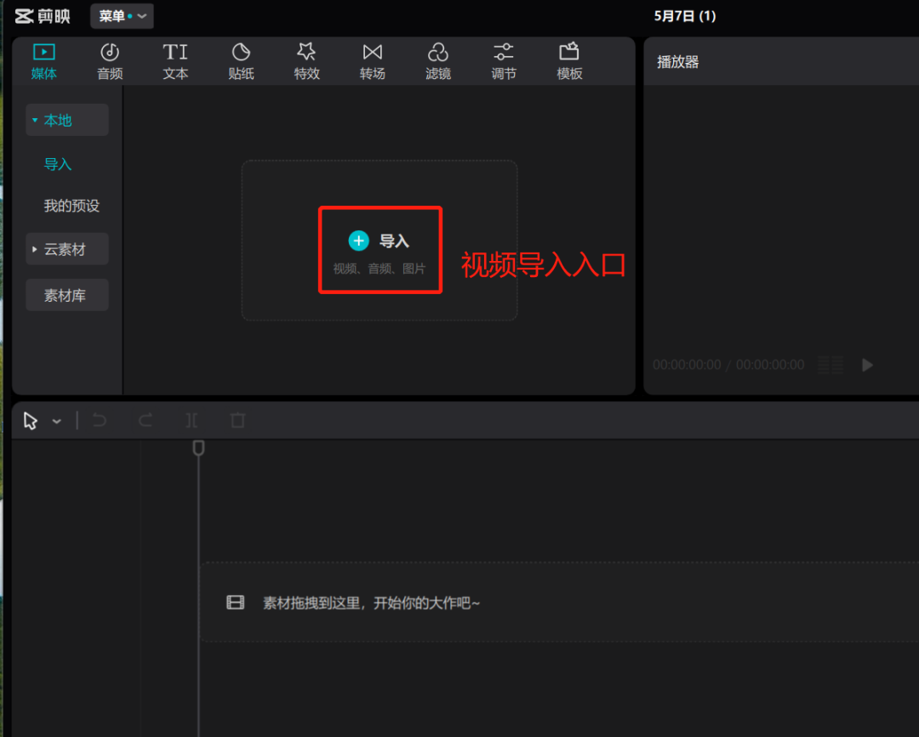Click the undo arrow in timeline toolbar

[x=100, y=420]
